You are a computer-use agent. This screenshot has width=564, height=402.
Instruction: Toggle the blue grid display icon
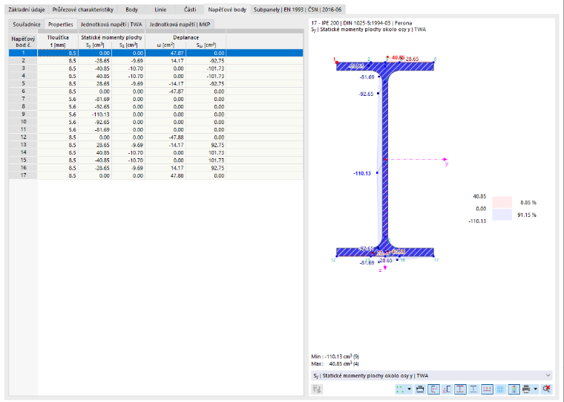pos(500,389)
